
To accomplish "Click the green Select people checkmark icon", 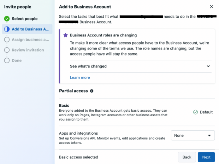I will 7,19.
